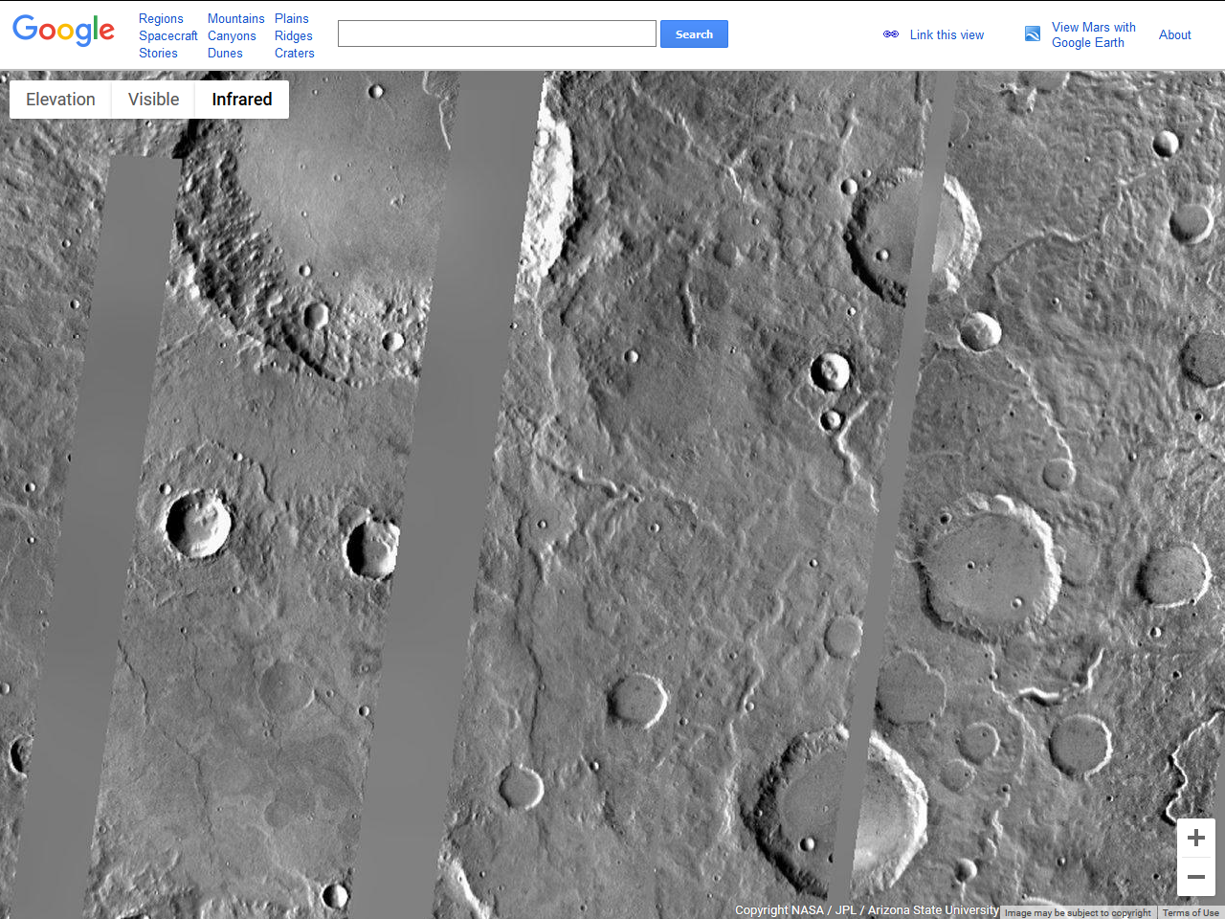
Task: Click the Google logo
Action: tap(63, 31)
